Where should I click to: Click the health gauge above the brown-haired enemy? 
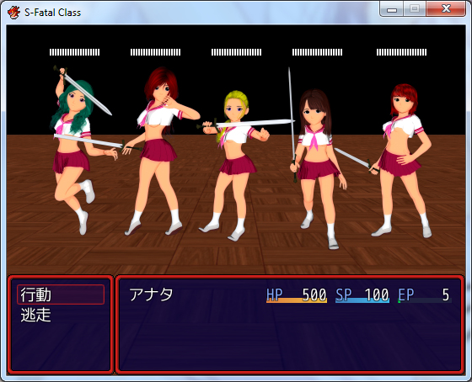coord(317,52)
